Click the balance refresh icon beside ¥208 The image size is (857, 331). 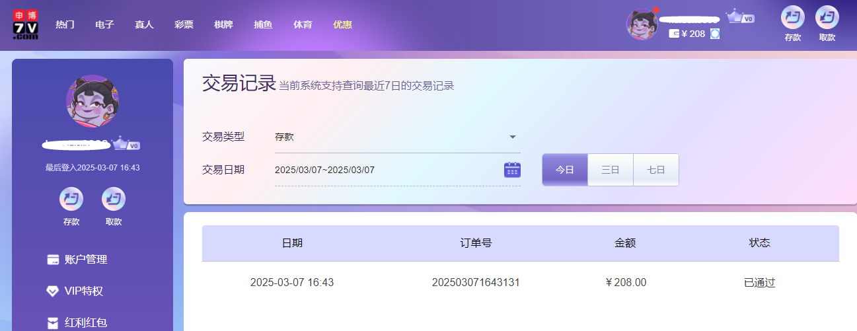[714, 34]
